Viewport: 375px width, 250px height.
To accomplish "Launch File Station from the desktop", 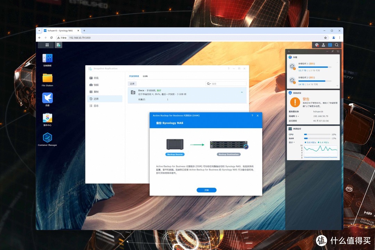I will 47,78.
